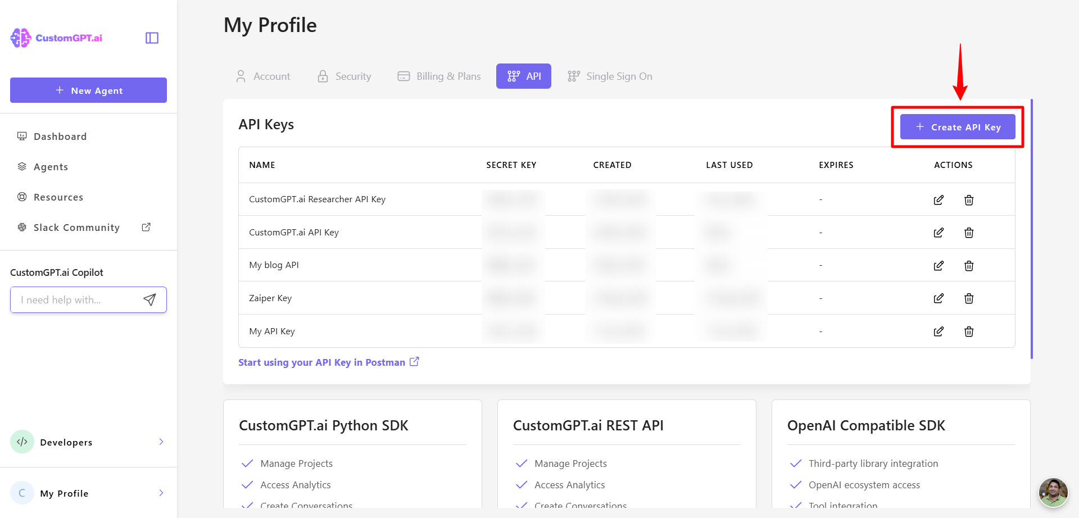Click the Agents layers icon
The image size is (1079, 518).
click(x=22, y=166)
